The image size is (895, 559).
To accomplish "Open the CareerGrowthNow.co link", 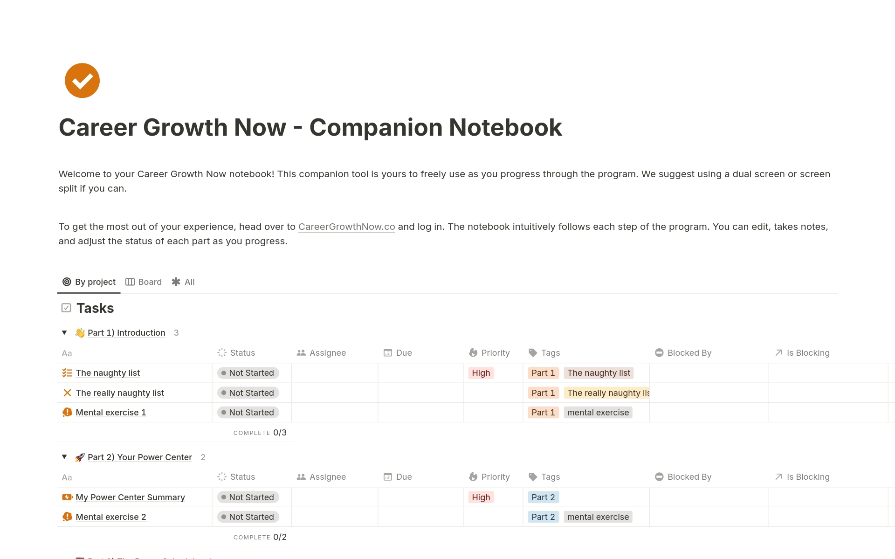I will tap(346, 227).
